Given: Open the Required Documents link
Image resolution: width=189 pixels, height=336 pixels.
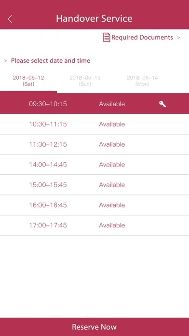Looking at the screenshot, I should (142, 38).
